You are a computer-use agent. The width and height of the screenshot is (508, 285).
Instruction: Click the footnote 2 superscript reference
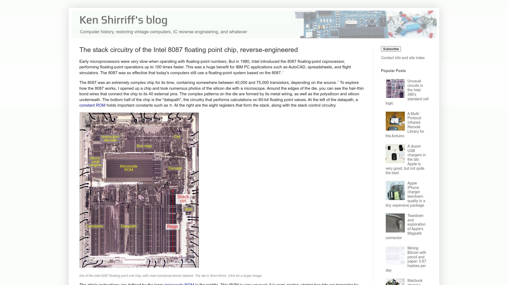click(338, 82)
